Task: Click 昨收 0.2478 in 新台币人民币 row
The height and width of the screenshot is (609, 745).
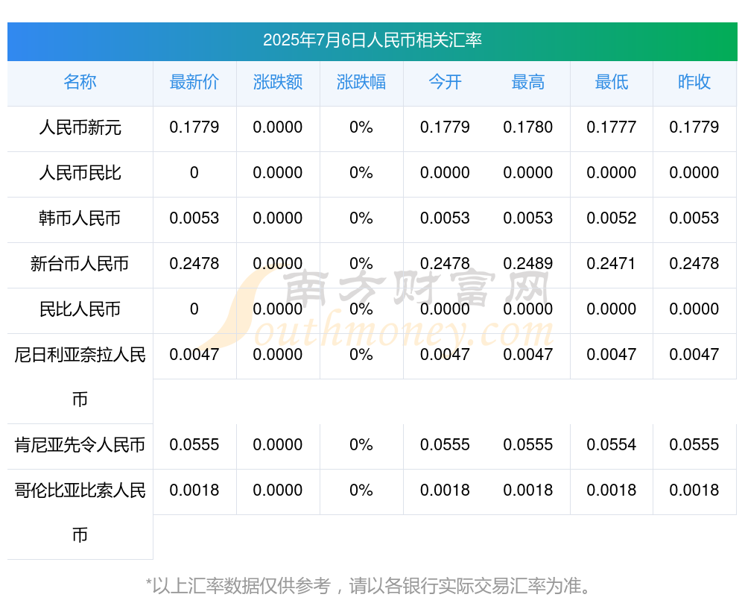Action: [x=694, y=263]
